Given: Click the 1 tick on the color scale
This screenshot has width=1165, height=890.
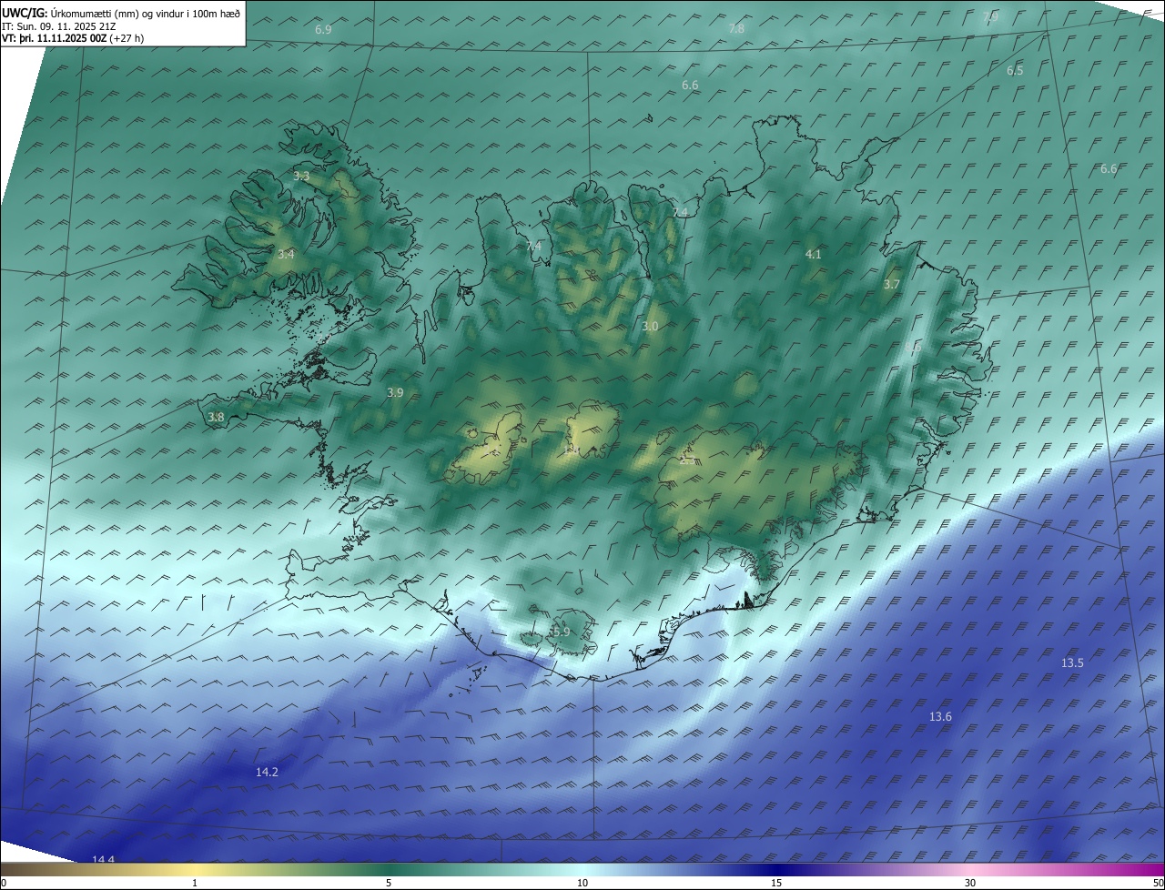Looking at the screenshot, I should [x=195, y=883].
